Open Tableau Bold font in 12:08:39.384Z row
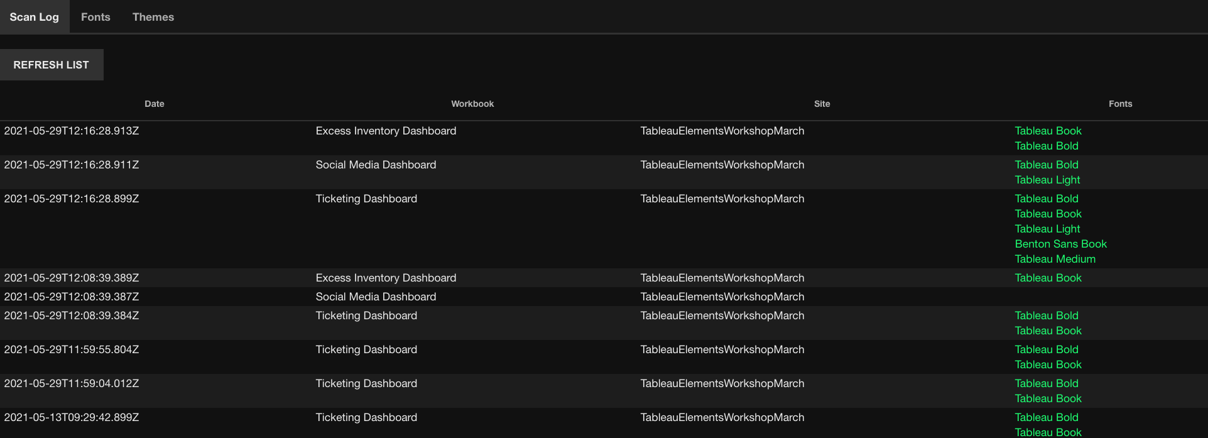This screenshot has height=438, width=1208. 1047,315
